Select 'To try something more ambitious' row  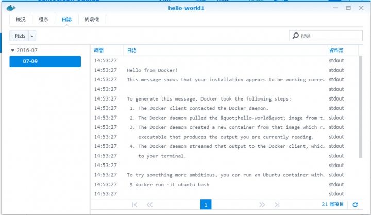point(225,175)
